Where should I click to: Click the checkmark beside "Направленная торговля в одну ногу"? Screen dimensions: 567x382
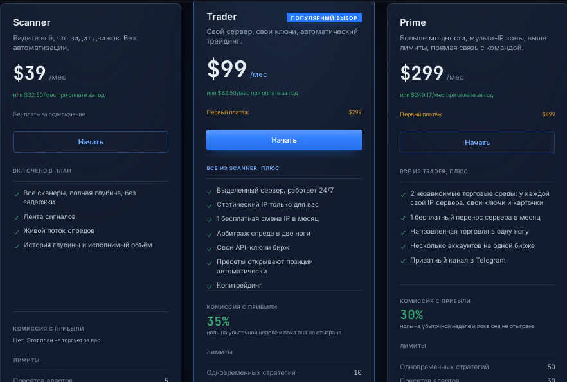tap(403, 232)
